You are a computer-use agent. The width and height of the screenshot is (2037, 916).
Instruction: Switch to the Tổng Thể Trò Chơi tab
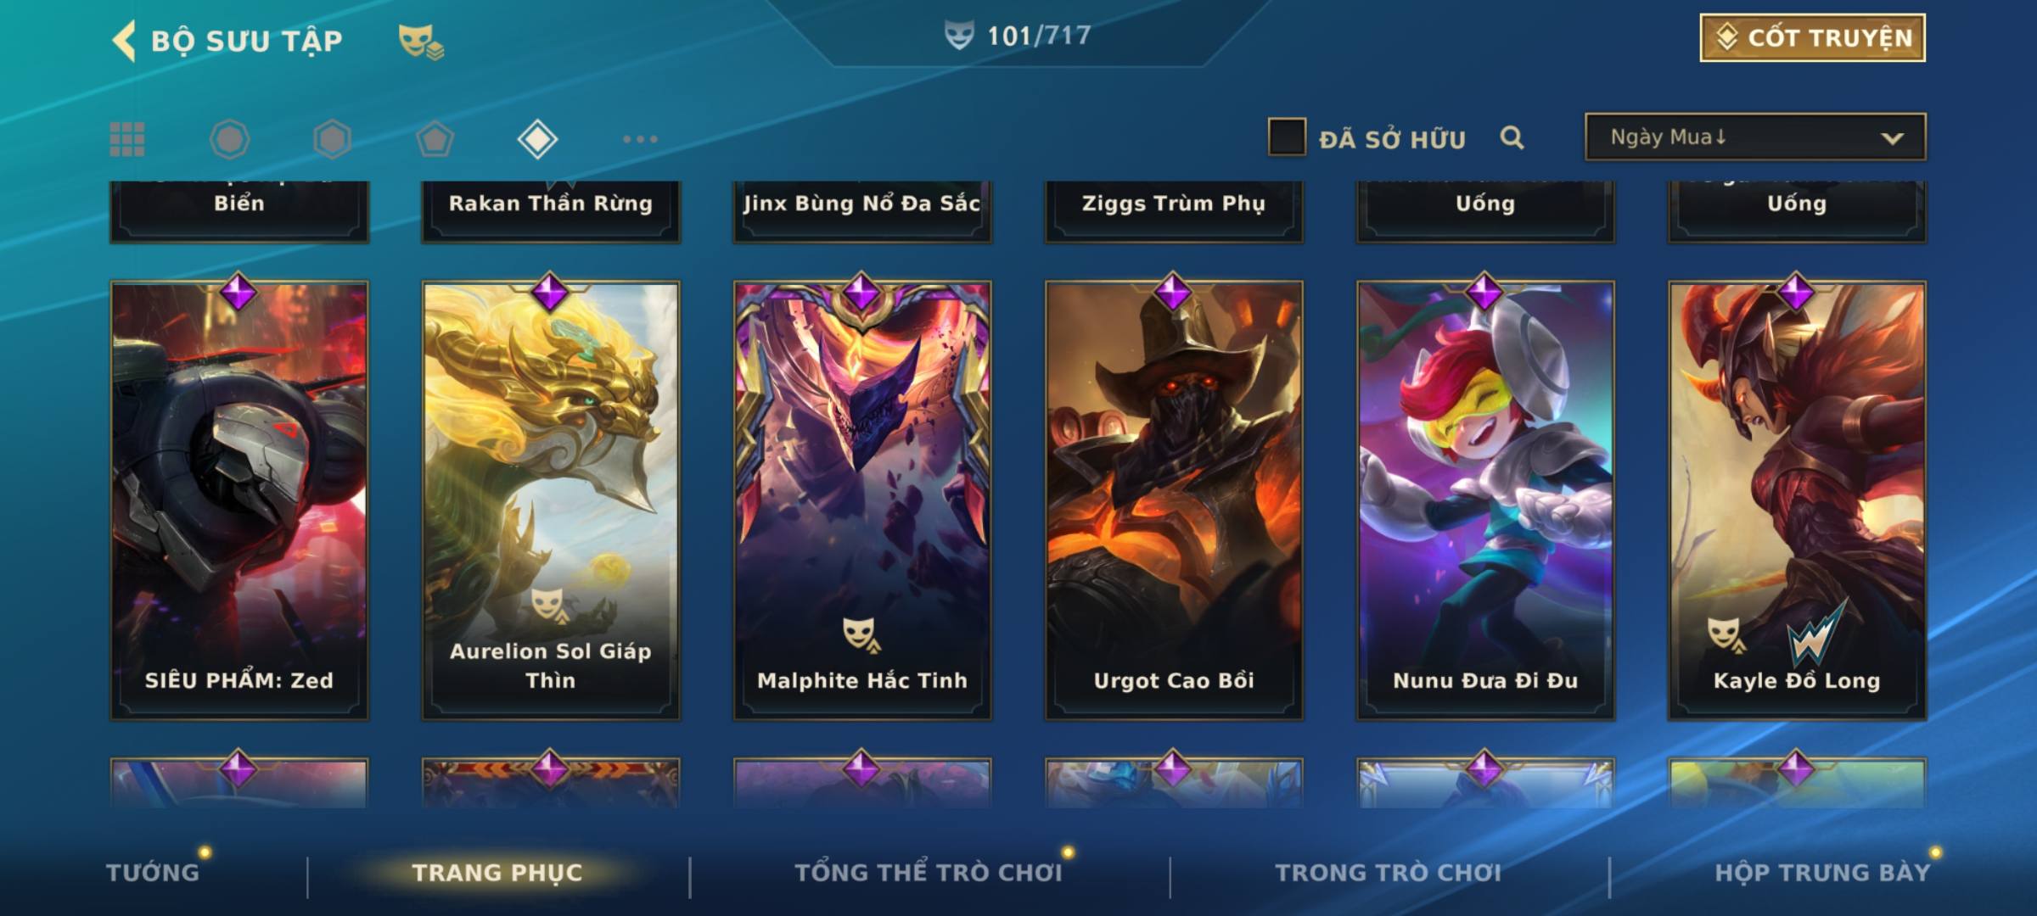click(929, 872)
